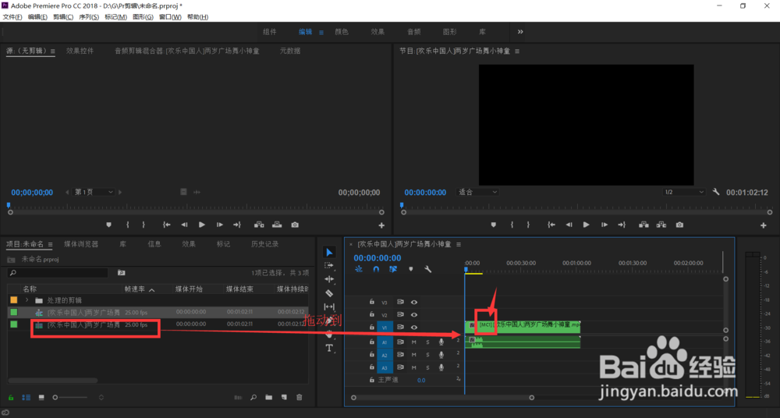
Task: Switch to 媒体浏览器 tab
Action: 81,244
